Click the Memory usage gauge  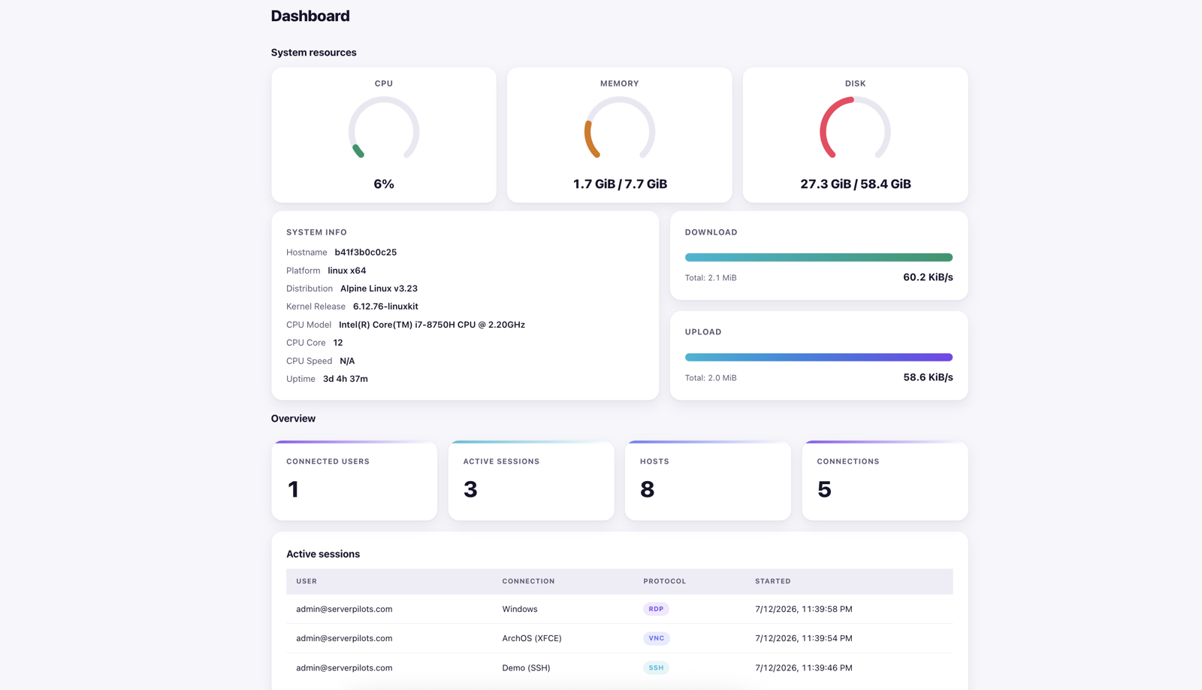[620, 129]
